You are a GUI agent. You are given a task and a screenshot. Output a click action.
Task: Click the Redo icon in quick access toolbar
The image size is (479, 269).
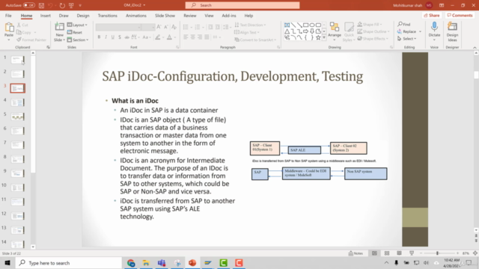click(62, 5)
